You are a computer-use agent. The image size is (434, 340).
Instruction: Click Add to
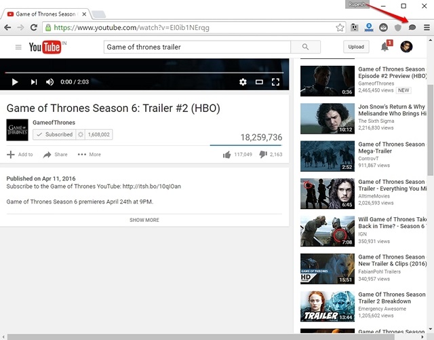click(x=20, y=154)
